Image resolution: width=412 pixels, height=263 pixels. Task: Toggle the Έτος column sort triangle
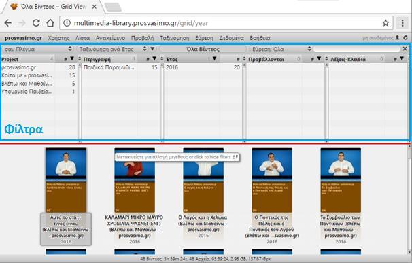214,58
